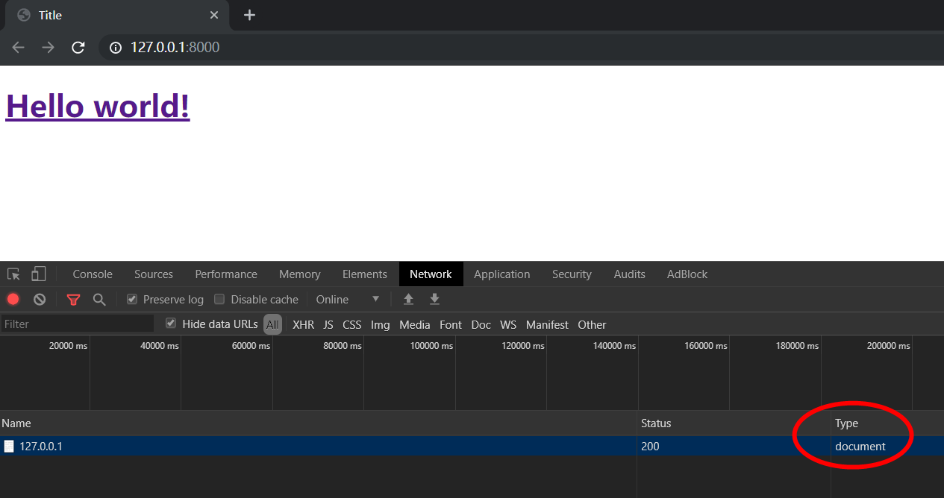Filter requests by Manifest
Image resolution: width=944 pixels, height=498 pixels.
[547, 325]
